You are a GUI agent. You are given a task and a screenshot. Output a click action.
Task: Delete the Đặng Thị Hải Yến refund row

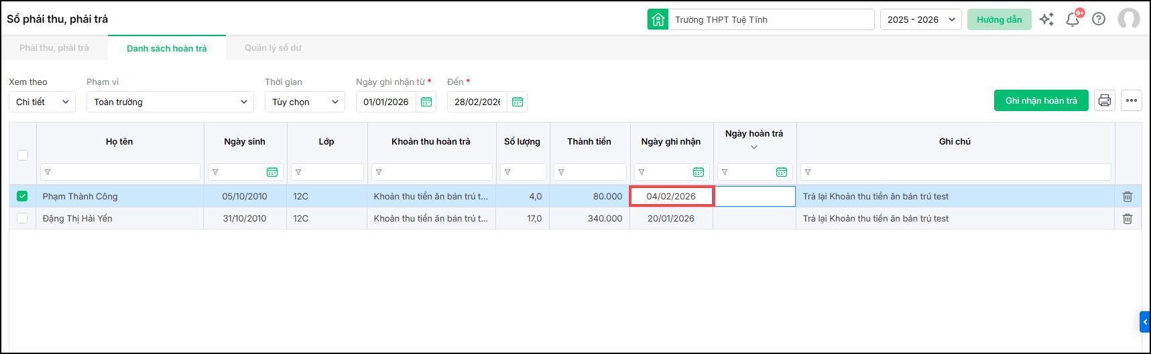[x=1128, y=219]
